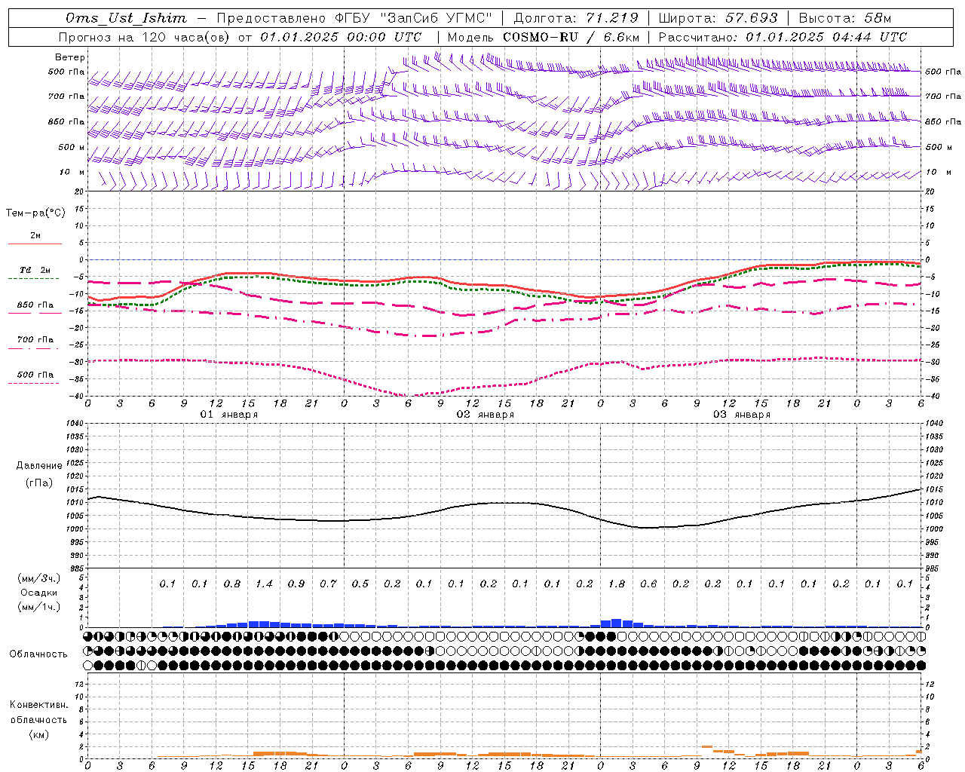965x772 pixels.
Task: Click the station name Oms_Ust_Ishim
Action: (x=126, y=18)
